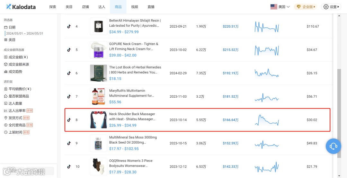Open the 达人 menu tab
Screen dimensions: 347x178
(x=102, y=7)
